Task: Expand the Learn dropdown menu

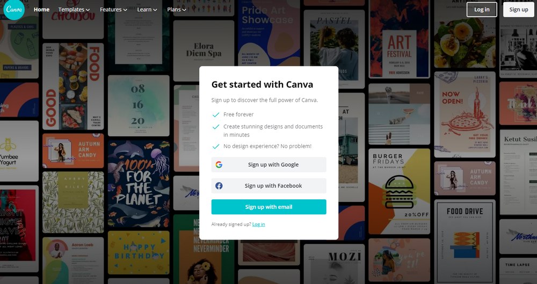Action: [x=147, y=10]
